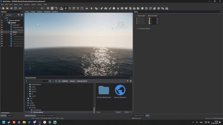
Task: Click the horizontal layers list toolbar icon
Action: tap(52, 8)
